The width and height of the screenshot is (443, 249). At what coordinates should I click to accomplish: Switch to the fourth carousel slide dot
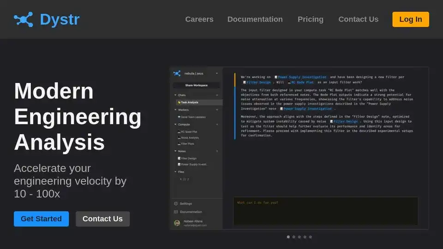tap(305, 237)
